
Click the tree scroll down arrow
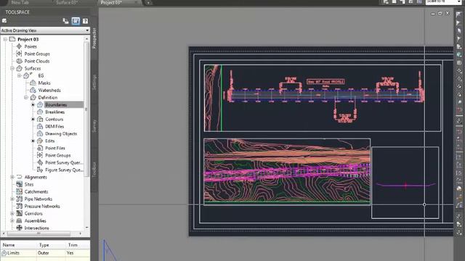pyautogui.click(x=87, y=228)
